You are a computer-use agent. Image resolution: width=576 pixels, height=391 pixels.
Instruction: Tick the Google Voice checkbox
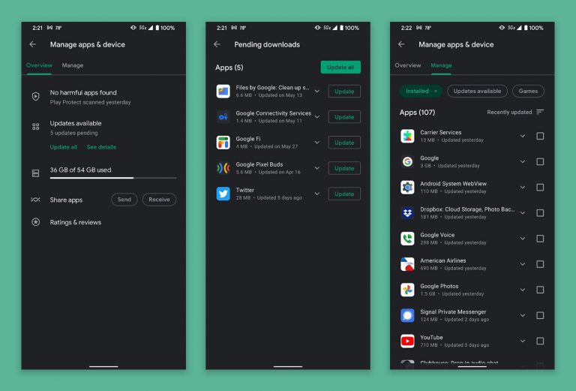tap(540, 239)
